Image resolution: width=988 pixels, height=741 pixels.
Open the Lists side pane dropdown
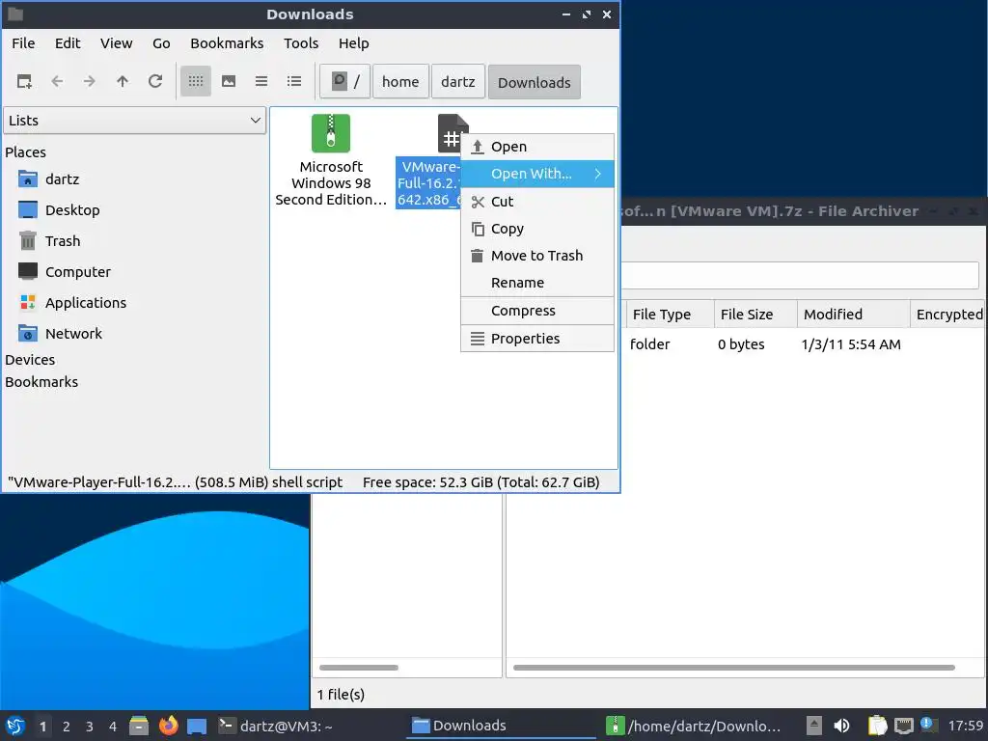135,121
